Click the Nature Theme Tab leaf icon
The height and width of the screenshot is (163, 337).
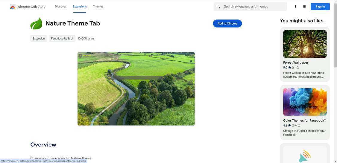[36, 23]
